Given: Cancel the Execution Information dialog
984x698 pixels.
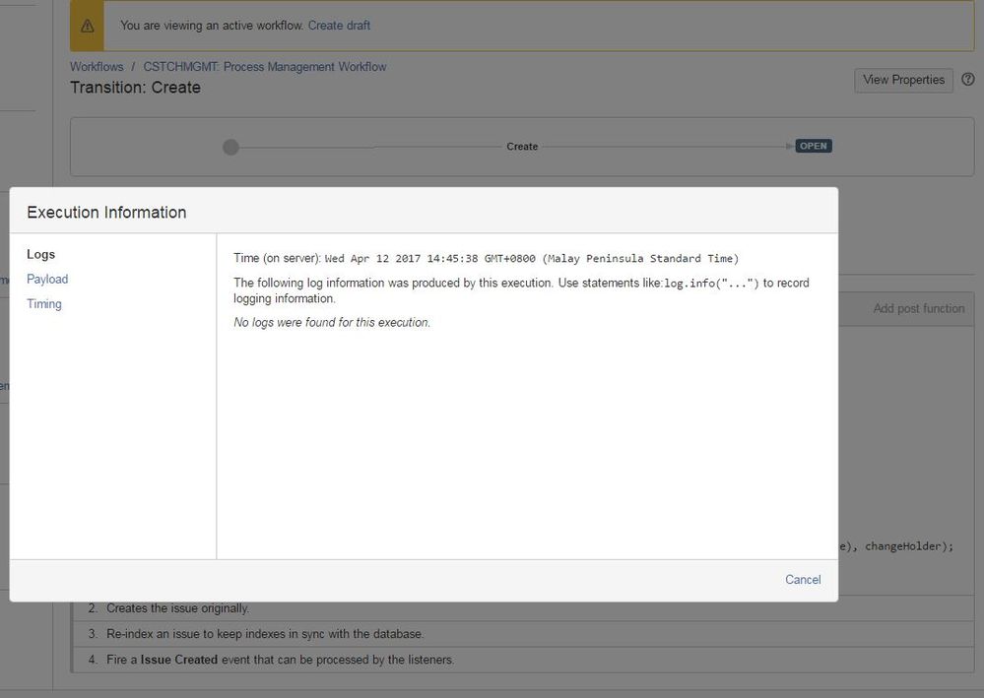Looking at the screenshot, I should [803, 580].
